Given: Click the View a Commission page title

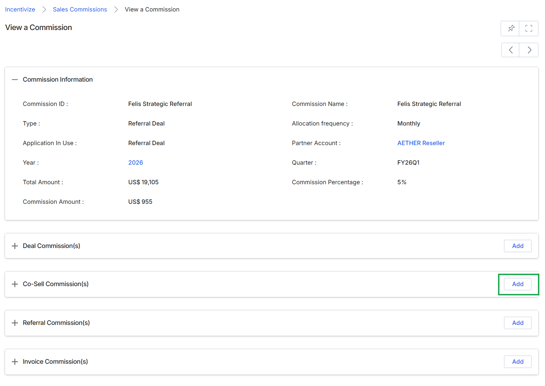Looking at the screenshot, I should 38,28.
